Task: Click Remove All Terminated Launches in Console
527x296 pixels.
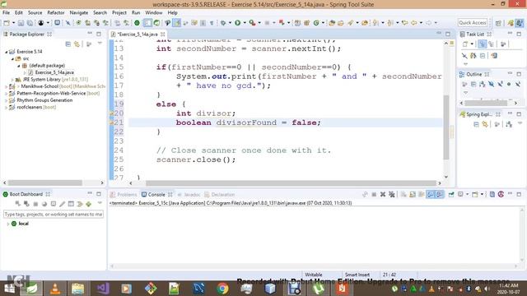Action: tap(392, 194)
